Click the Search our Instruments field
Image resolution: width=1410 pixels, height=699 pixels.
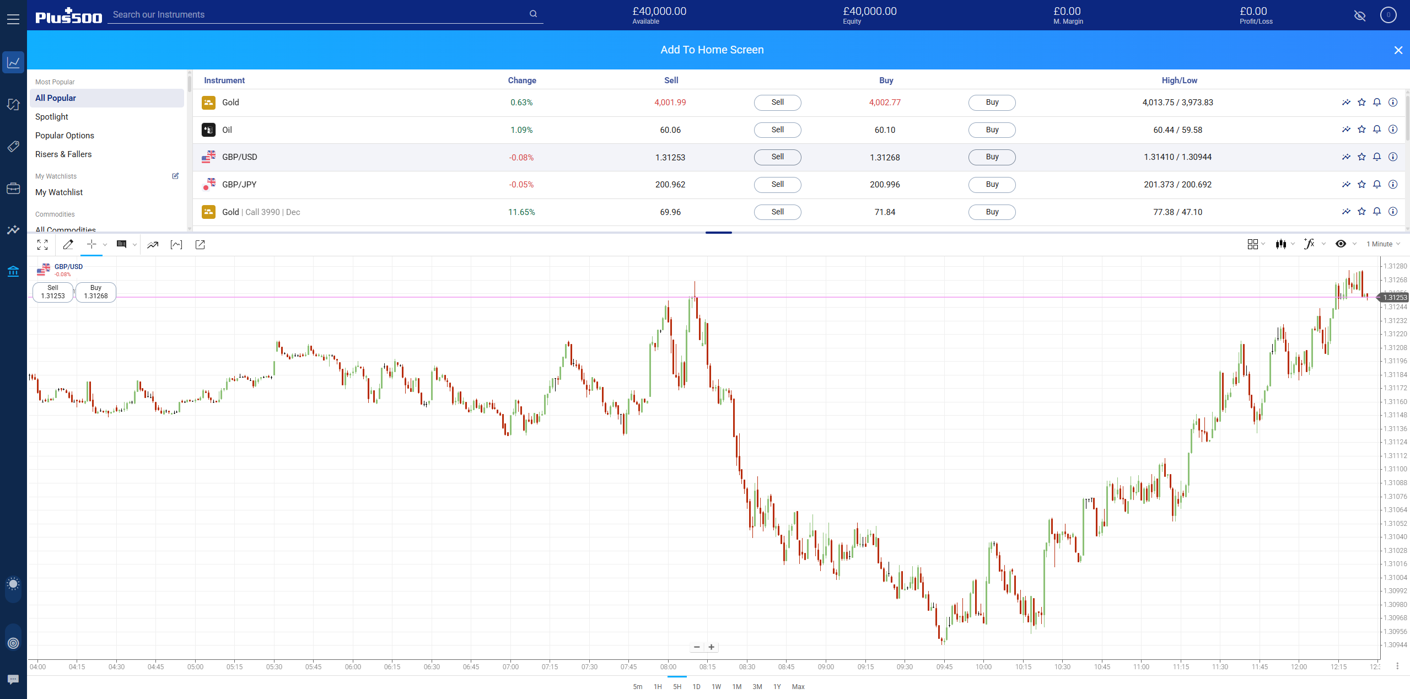[x=325, y=14]
